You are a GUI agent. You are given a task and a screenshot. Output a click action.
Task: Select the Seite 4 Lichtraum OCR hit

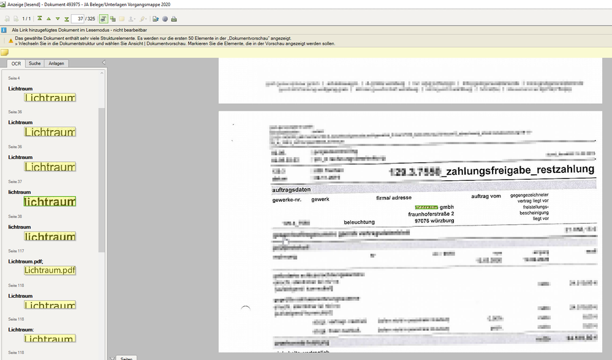pyautogui.click(x=50, y=97)
